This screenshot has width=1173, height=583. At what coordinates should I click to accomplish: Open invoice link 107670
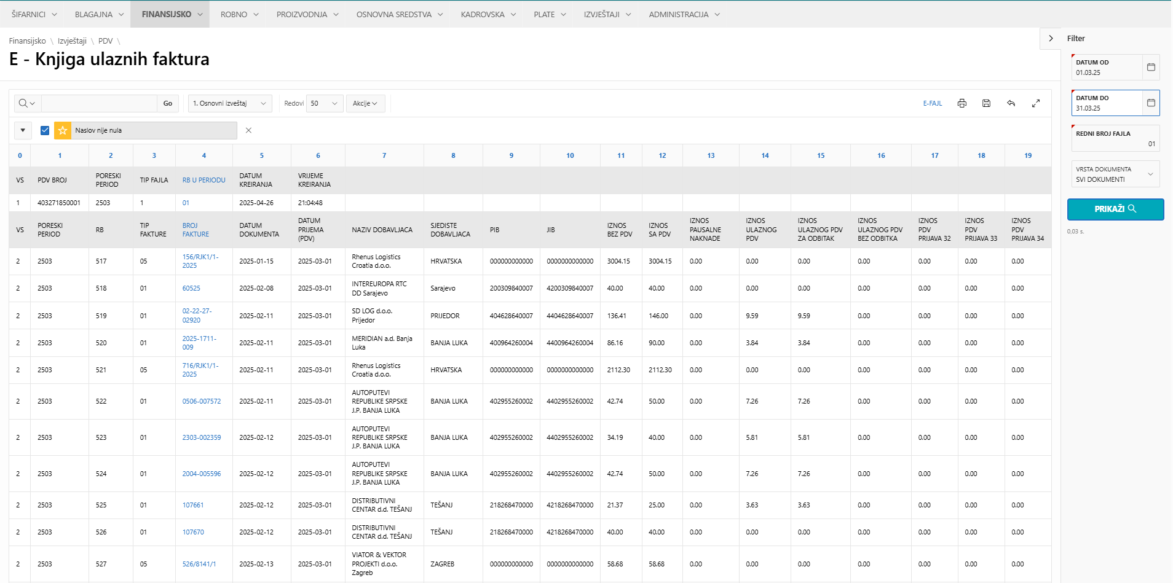click(x=193, y=532)
